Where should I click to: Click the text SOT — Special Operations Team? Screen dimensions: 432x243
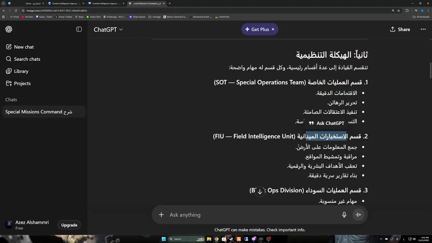tap(261, 82)
